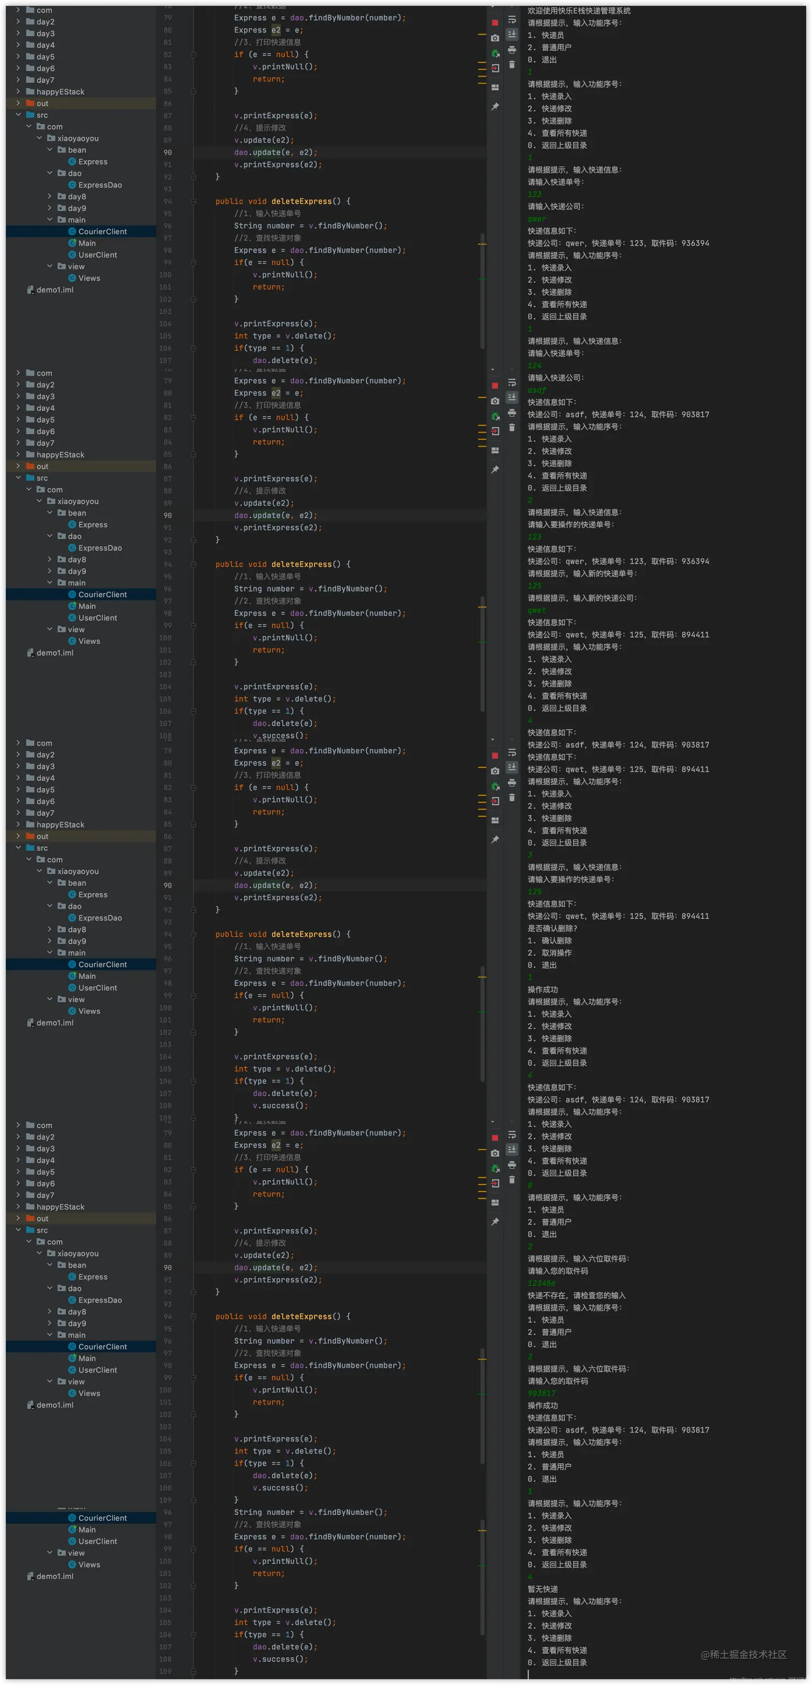Toggle soft-wrap in the topmost console toolbar
The width and height of the screenshot is (812, 1685).
click(x=512, y=20)
